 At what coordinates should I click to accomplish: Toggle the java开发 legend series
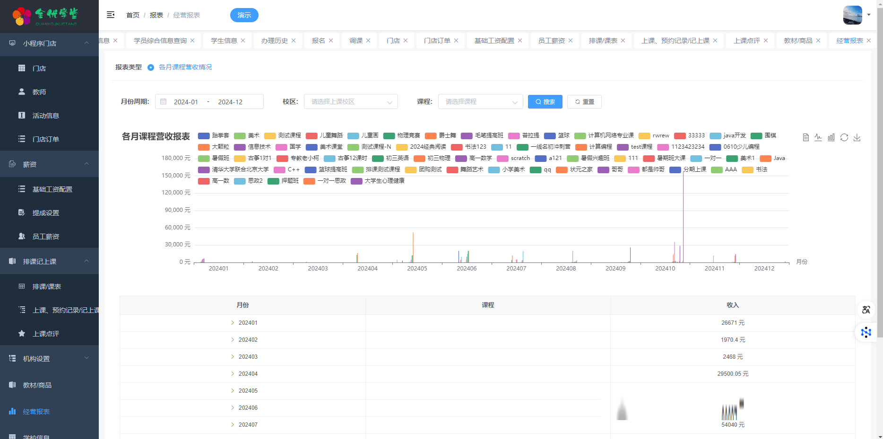728,135
